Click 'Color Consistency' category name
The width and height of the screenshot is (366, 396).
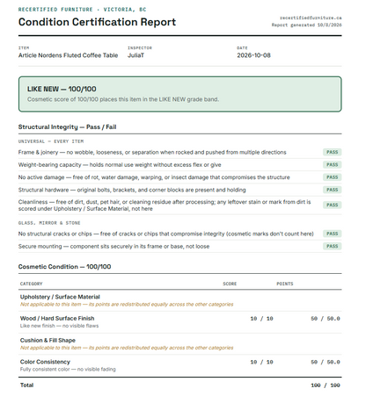pos(45,362)
